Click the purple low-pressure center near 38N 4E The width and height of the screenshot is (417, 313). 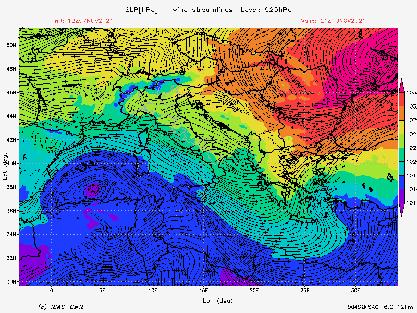pyautogui.click(x=93, y=190)
